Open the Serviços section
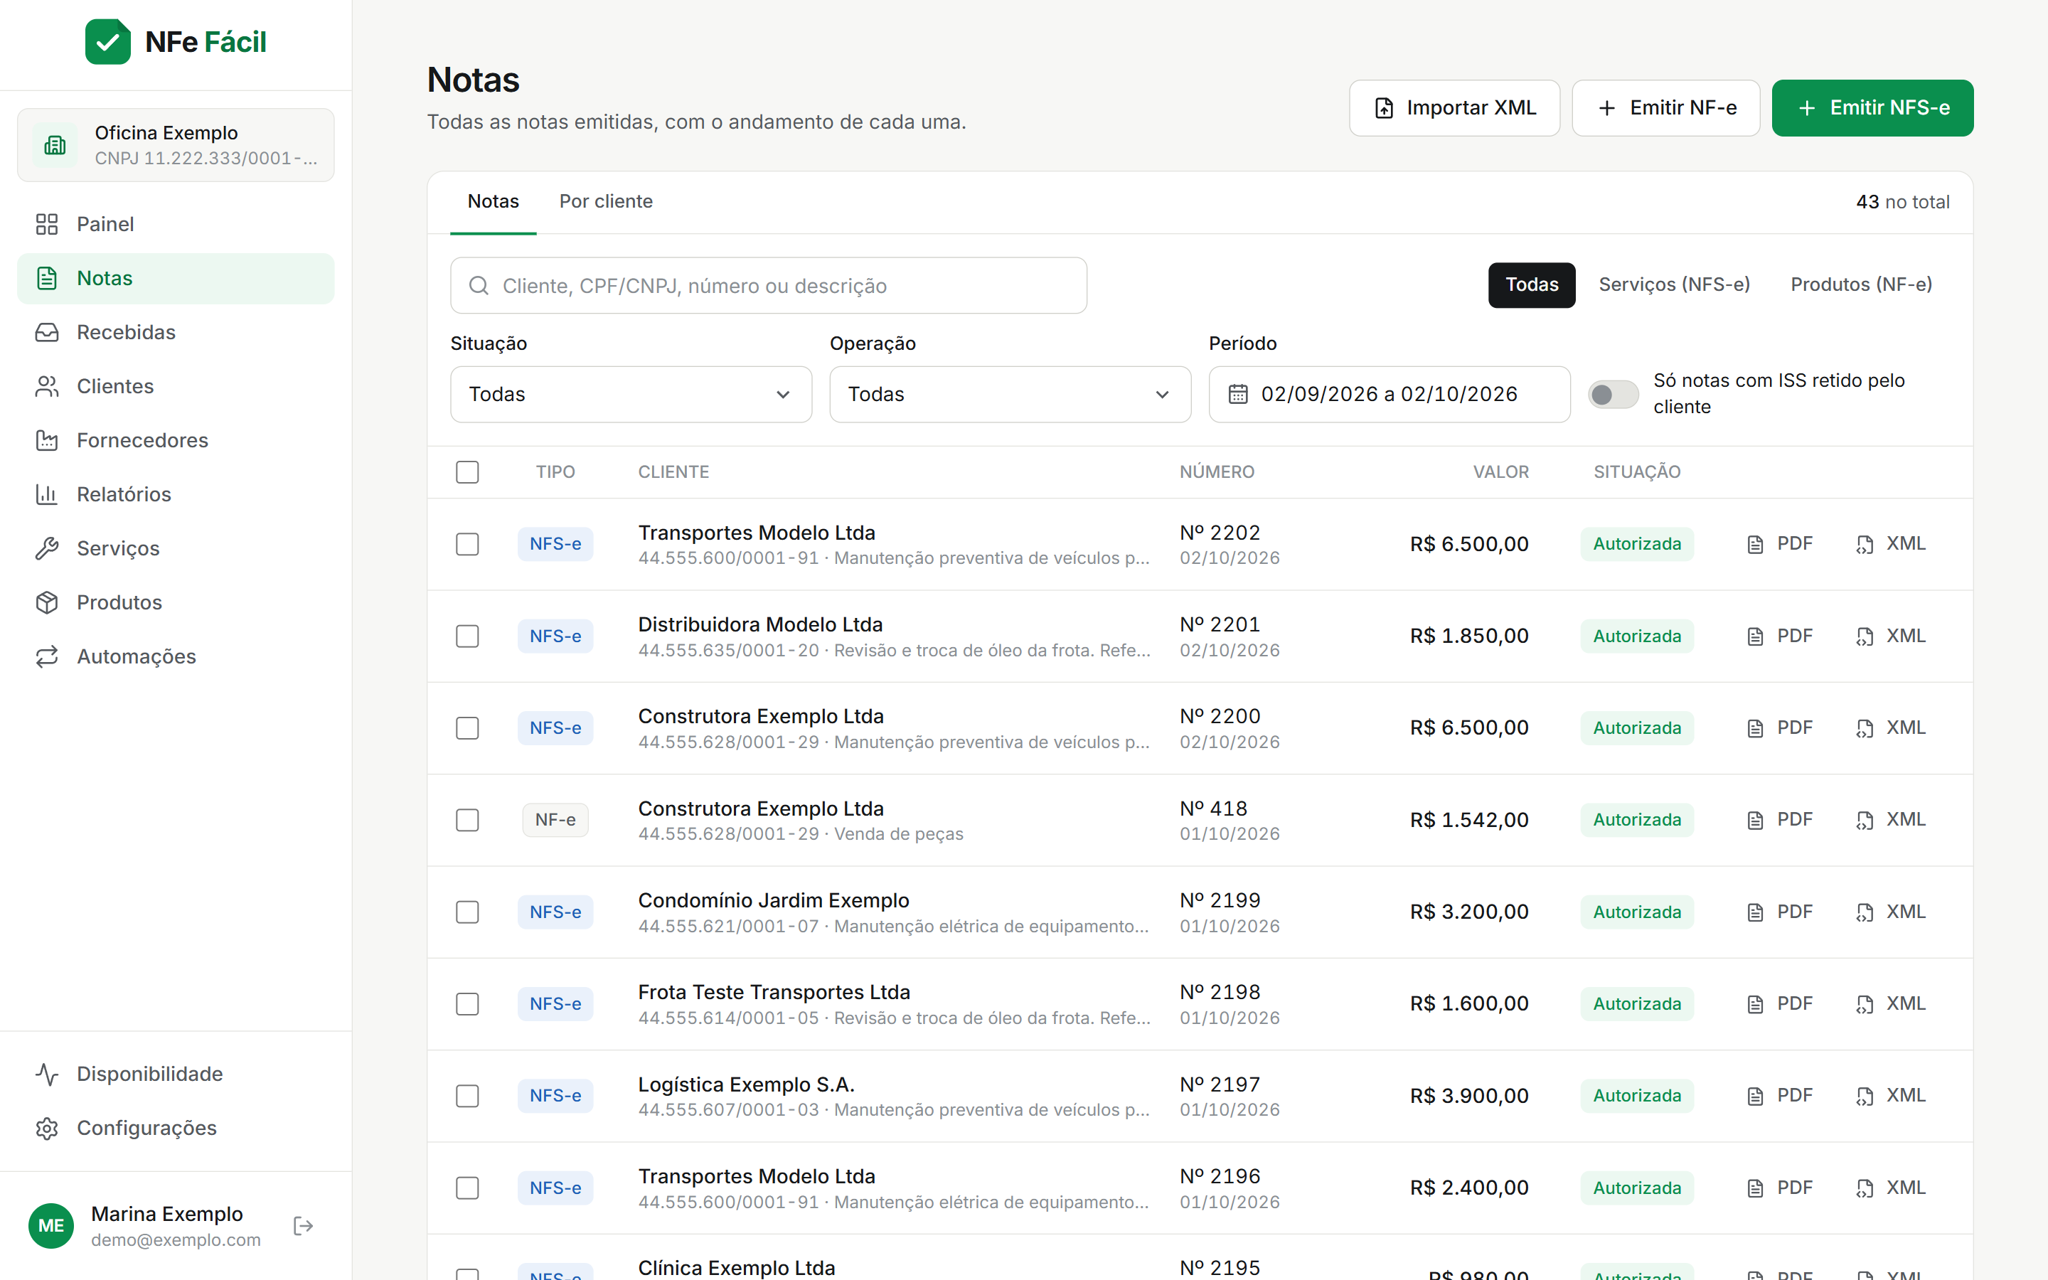Screen dimensions: 2048x1280 (175, 548)
